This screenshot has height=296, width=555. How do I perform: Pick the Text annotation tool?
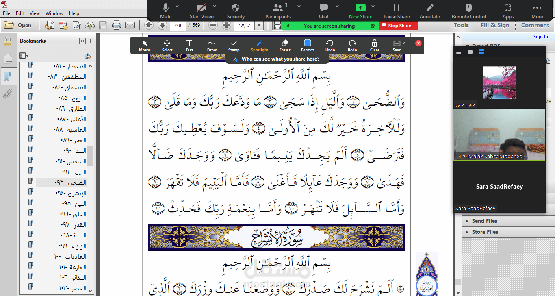pyautogui.click(x=189, y=46)
